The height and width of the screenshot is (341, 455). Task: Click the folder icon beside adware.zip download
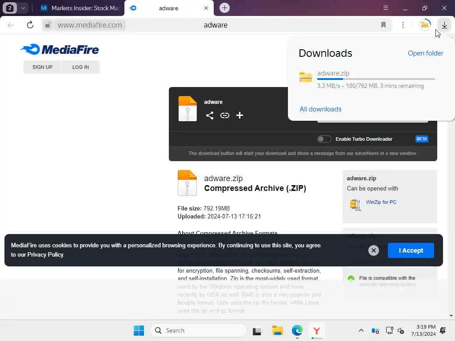click(306, 77)
